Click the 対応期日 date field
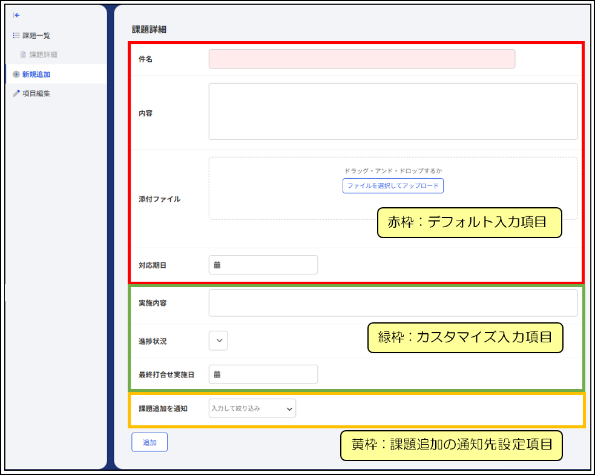 point(263,265)
